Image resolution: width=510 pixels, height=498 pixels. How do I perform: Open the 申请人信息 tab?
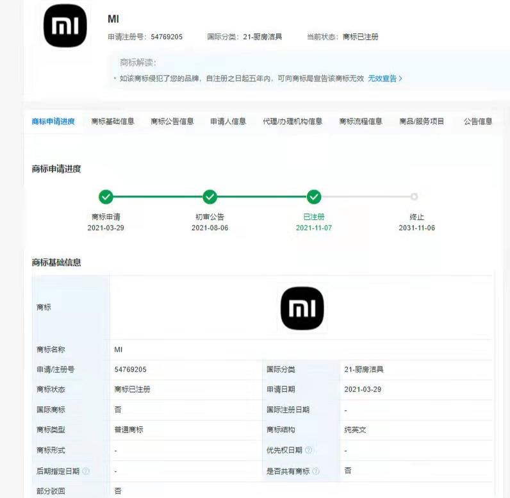pos(228,121)
